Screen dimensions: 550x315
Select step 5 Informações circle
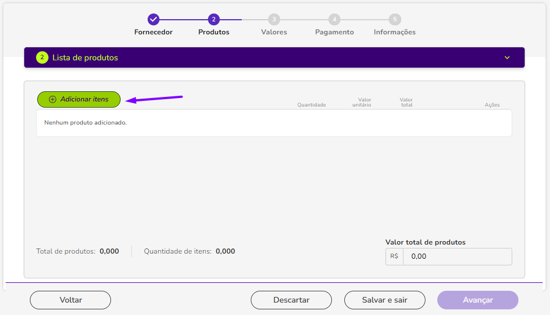(394, 19)
